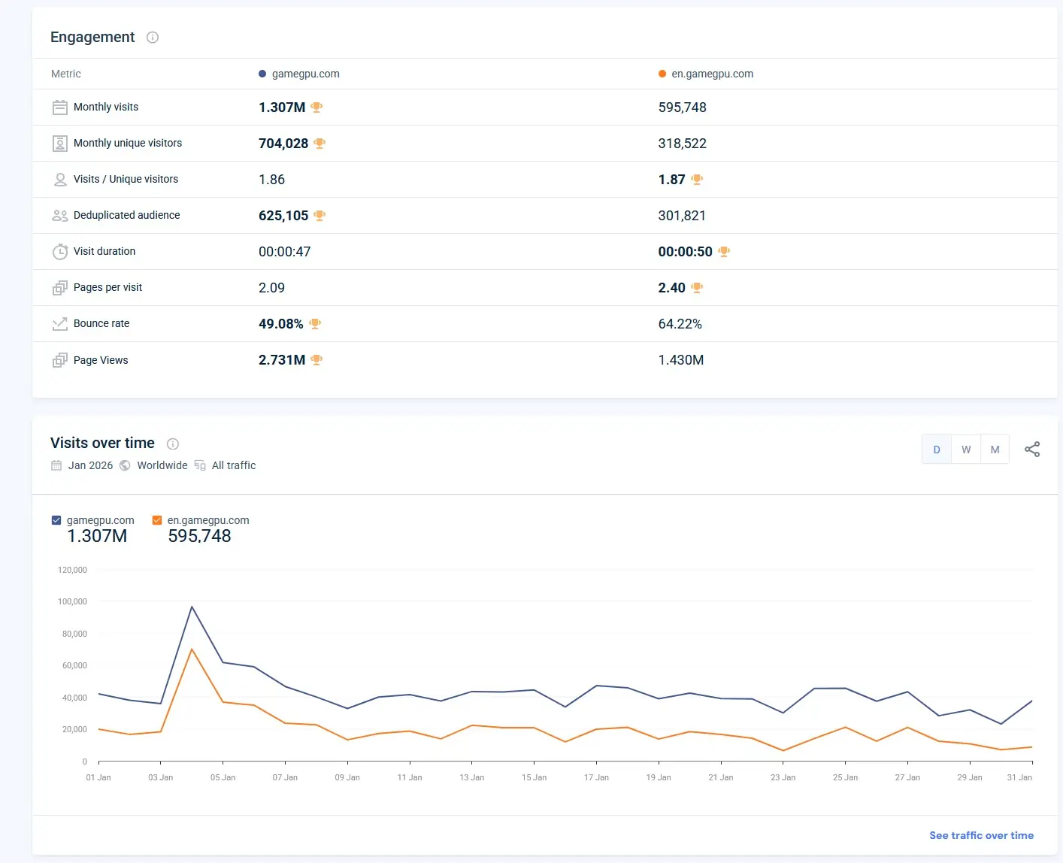Click the blue dot beside gamegpu.com header

point(262,74)
